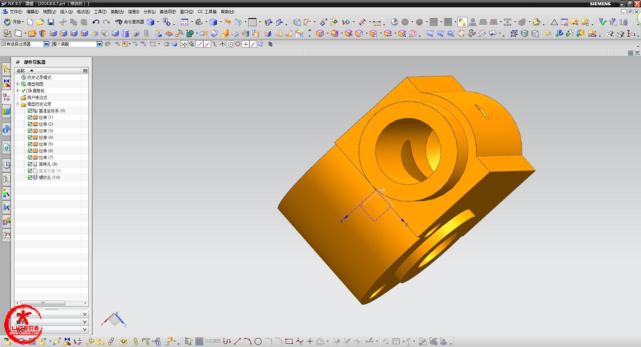Click the shaded sphere rendering style icon
The image size is (641, 347).
coord(394,22)
